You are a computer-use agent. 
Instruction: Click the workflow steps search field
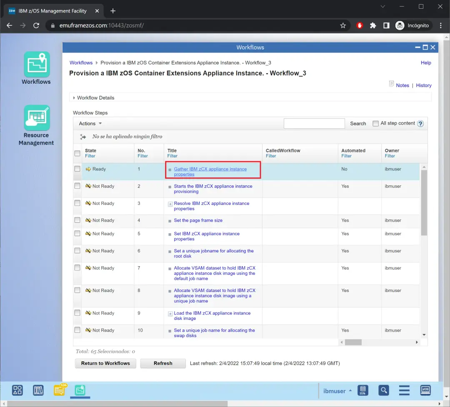[x=314, y=124]
